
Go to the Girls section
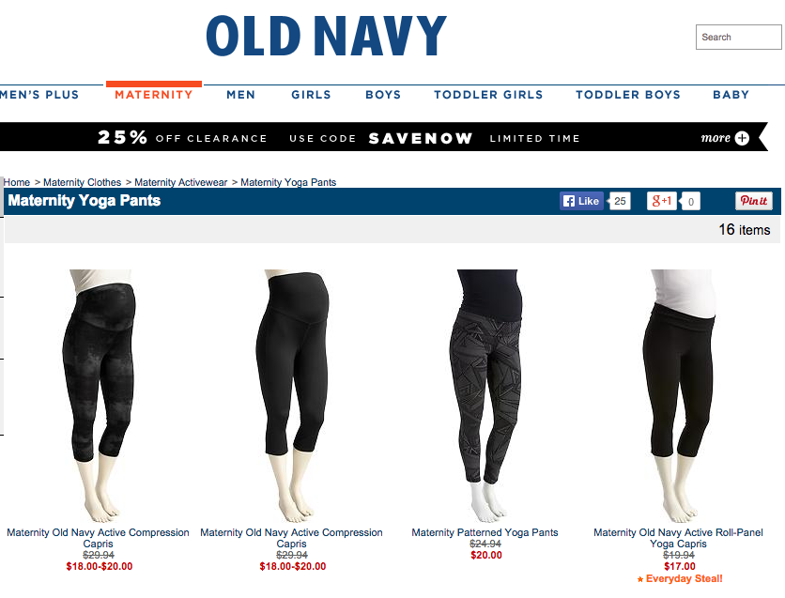click(x=311, y=95)
